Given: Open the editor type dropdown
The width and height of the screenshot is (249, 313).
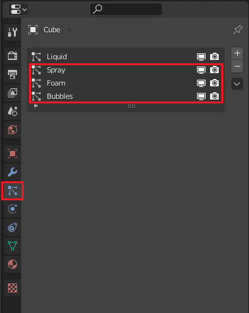Looking at the screenshot, I should coord(18,9).
